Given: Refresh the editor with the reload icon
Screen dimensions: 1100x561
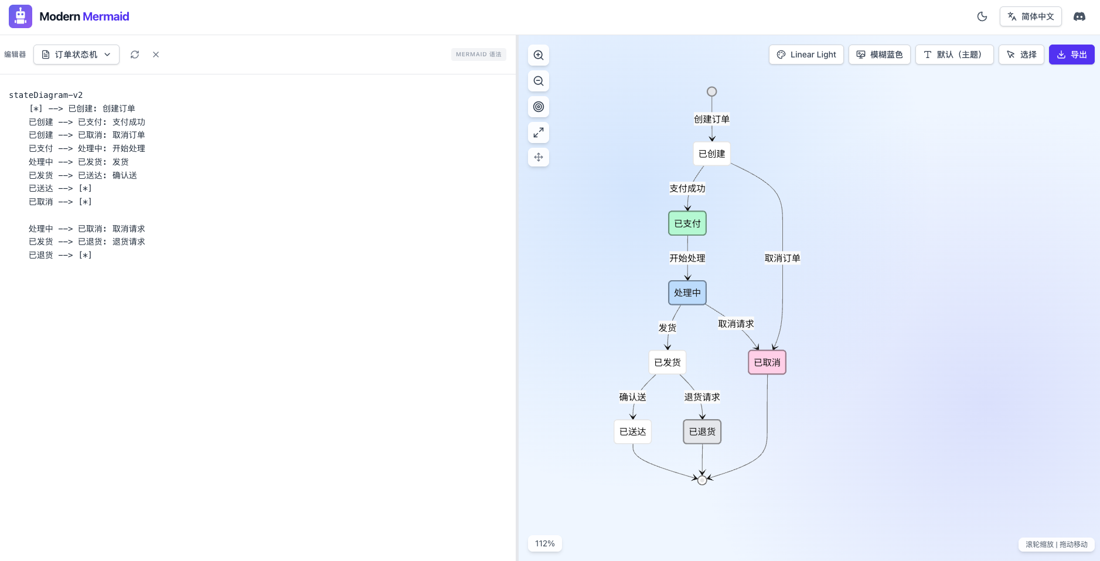Looking at the screenshot, I should pos(135,55).
